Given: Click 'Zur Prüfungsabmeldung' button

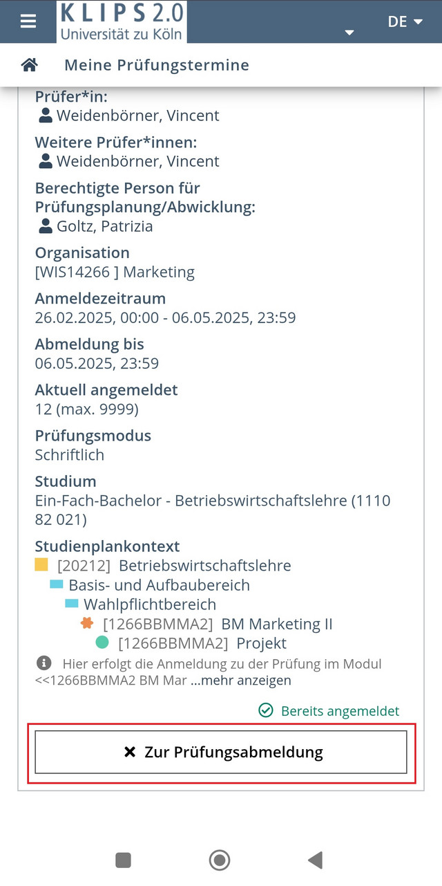Looking at the screenshot, I should (221, 752).
